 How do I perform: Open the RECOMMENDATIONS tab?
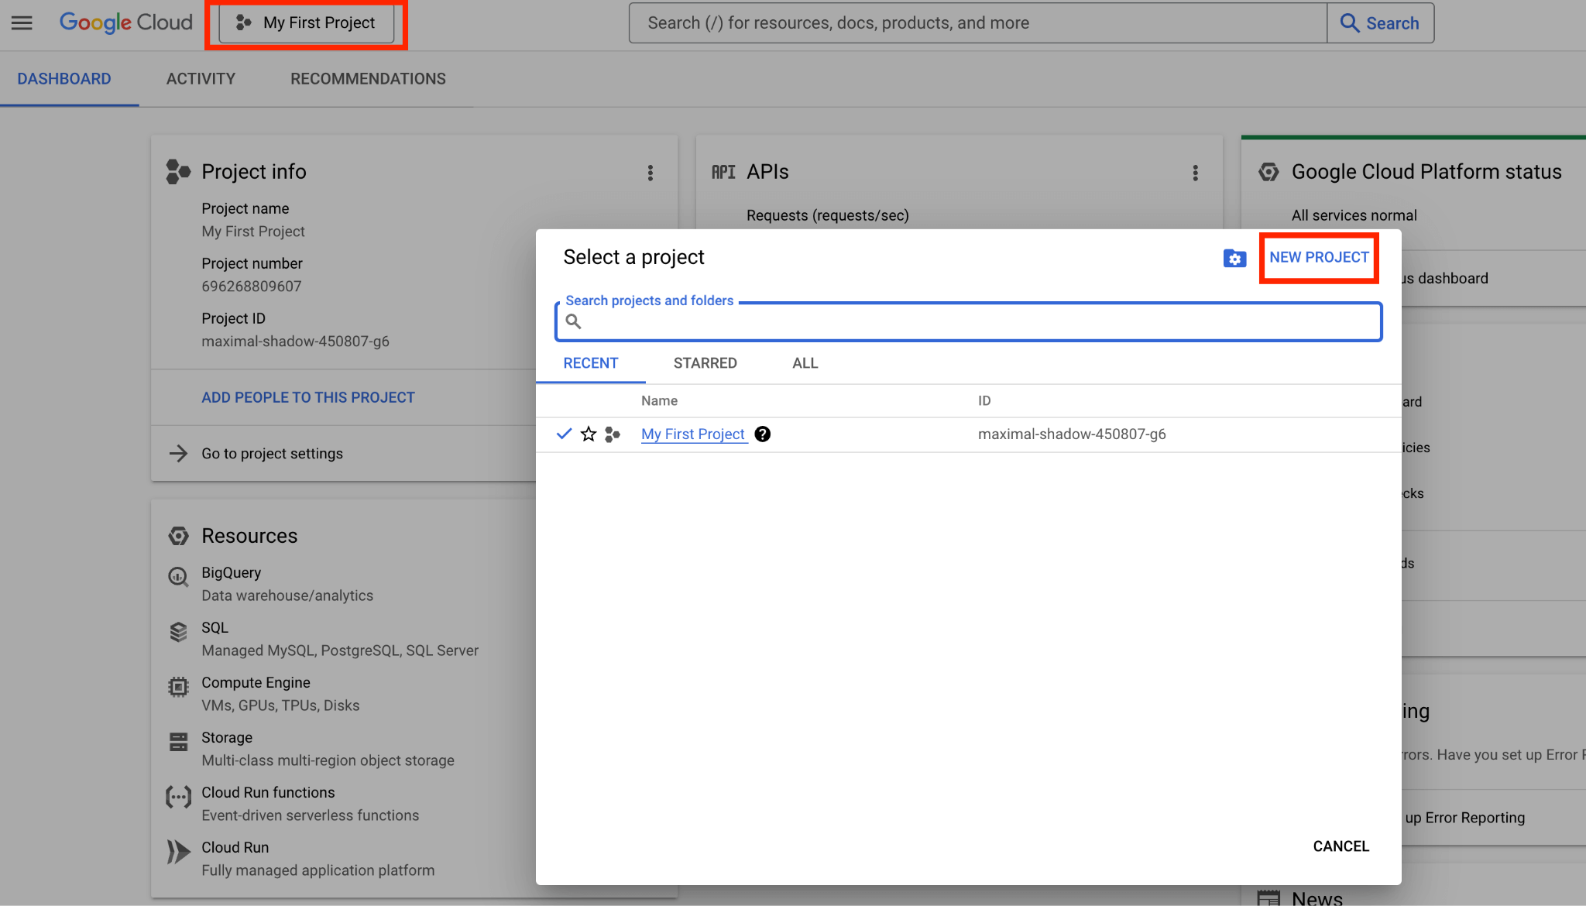[x=368, y=79]
